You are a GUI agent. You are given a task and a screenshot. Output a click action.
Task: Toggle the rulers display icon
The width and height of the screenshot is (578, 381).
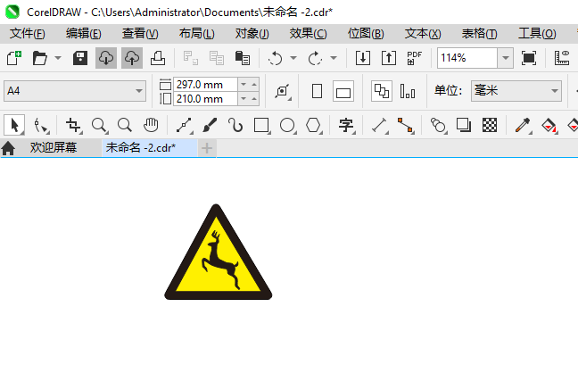(561, 58)
